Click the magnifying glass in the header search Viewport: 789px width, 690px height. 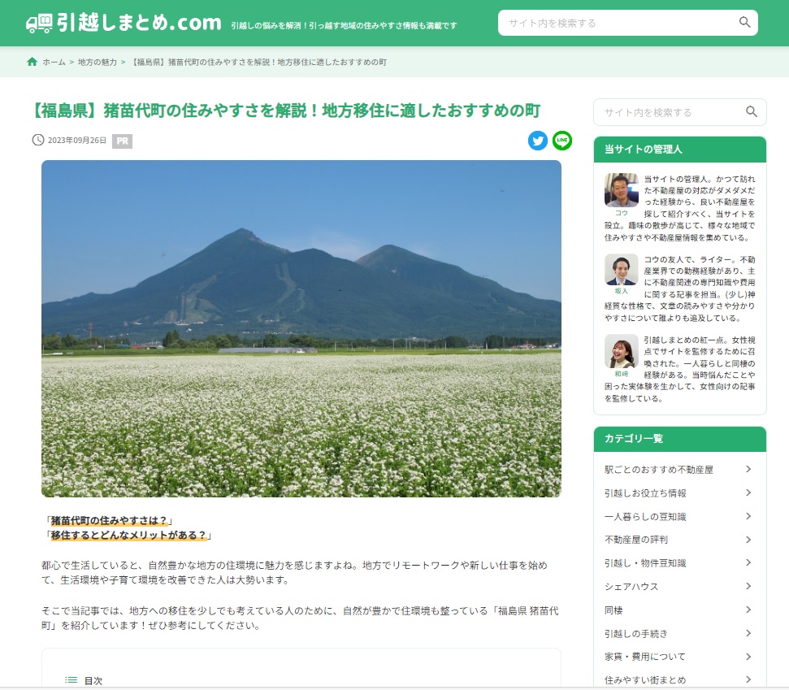point(743,23)
